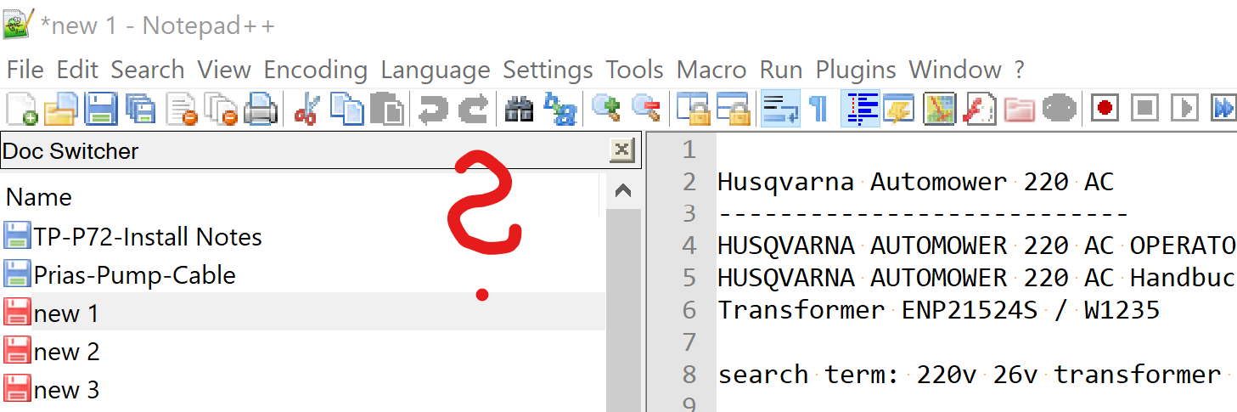
Task: Close the current document via toolbar icon
Action: tap(182, 110)
